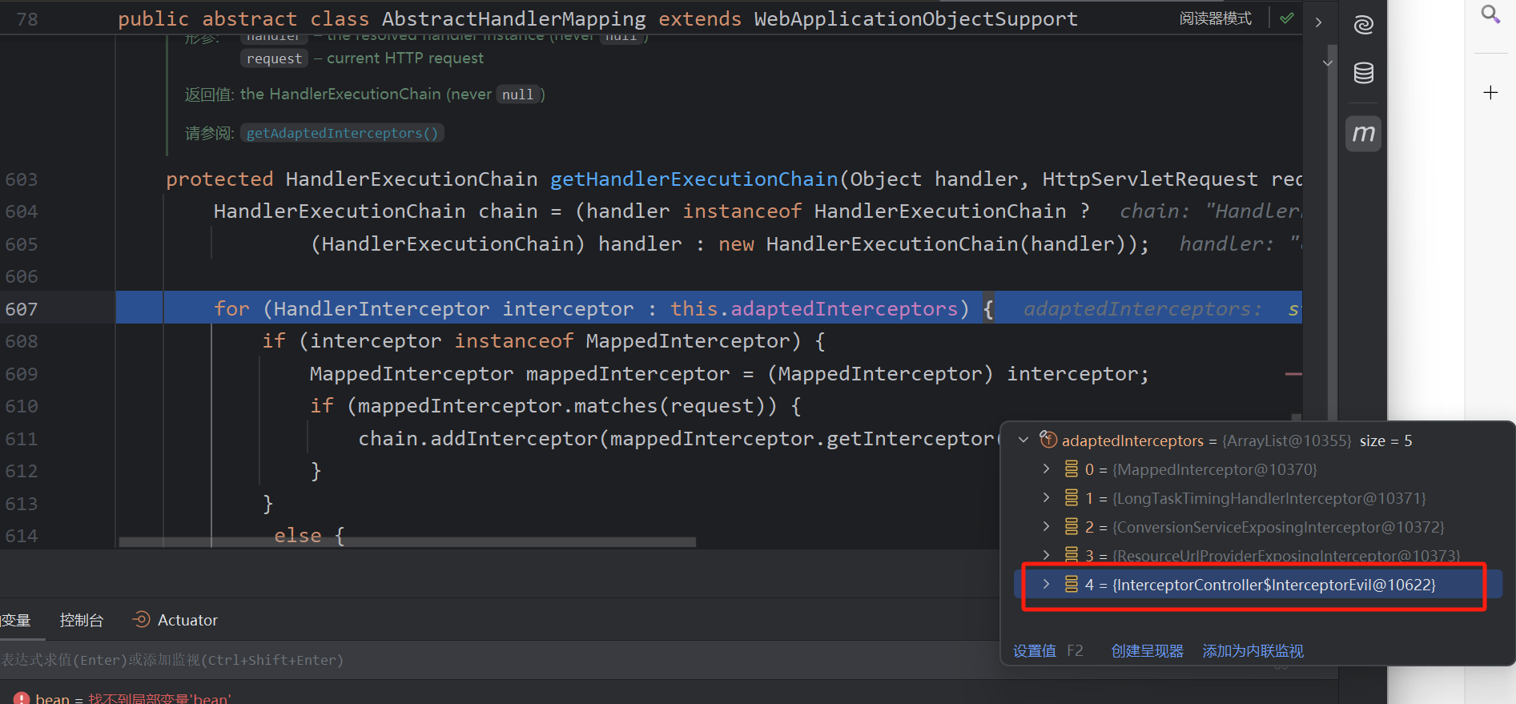1516x704 pixels.
Task: Click the magnifier search icon
Action: click(1490, 14)
